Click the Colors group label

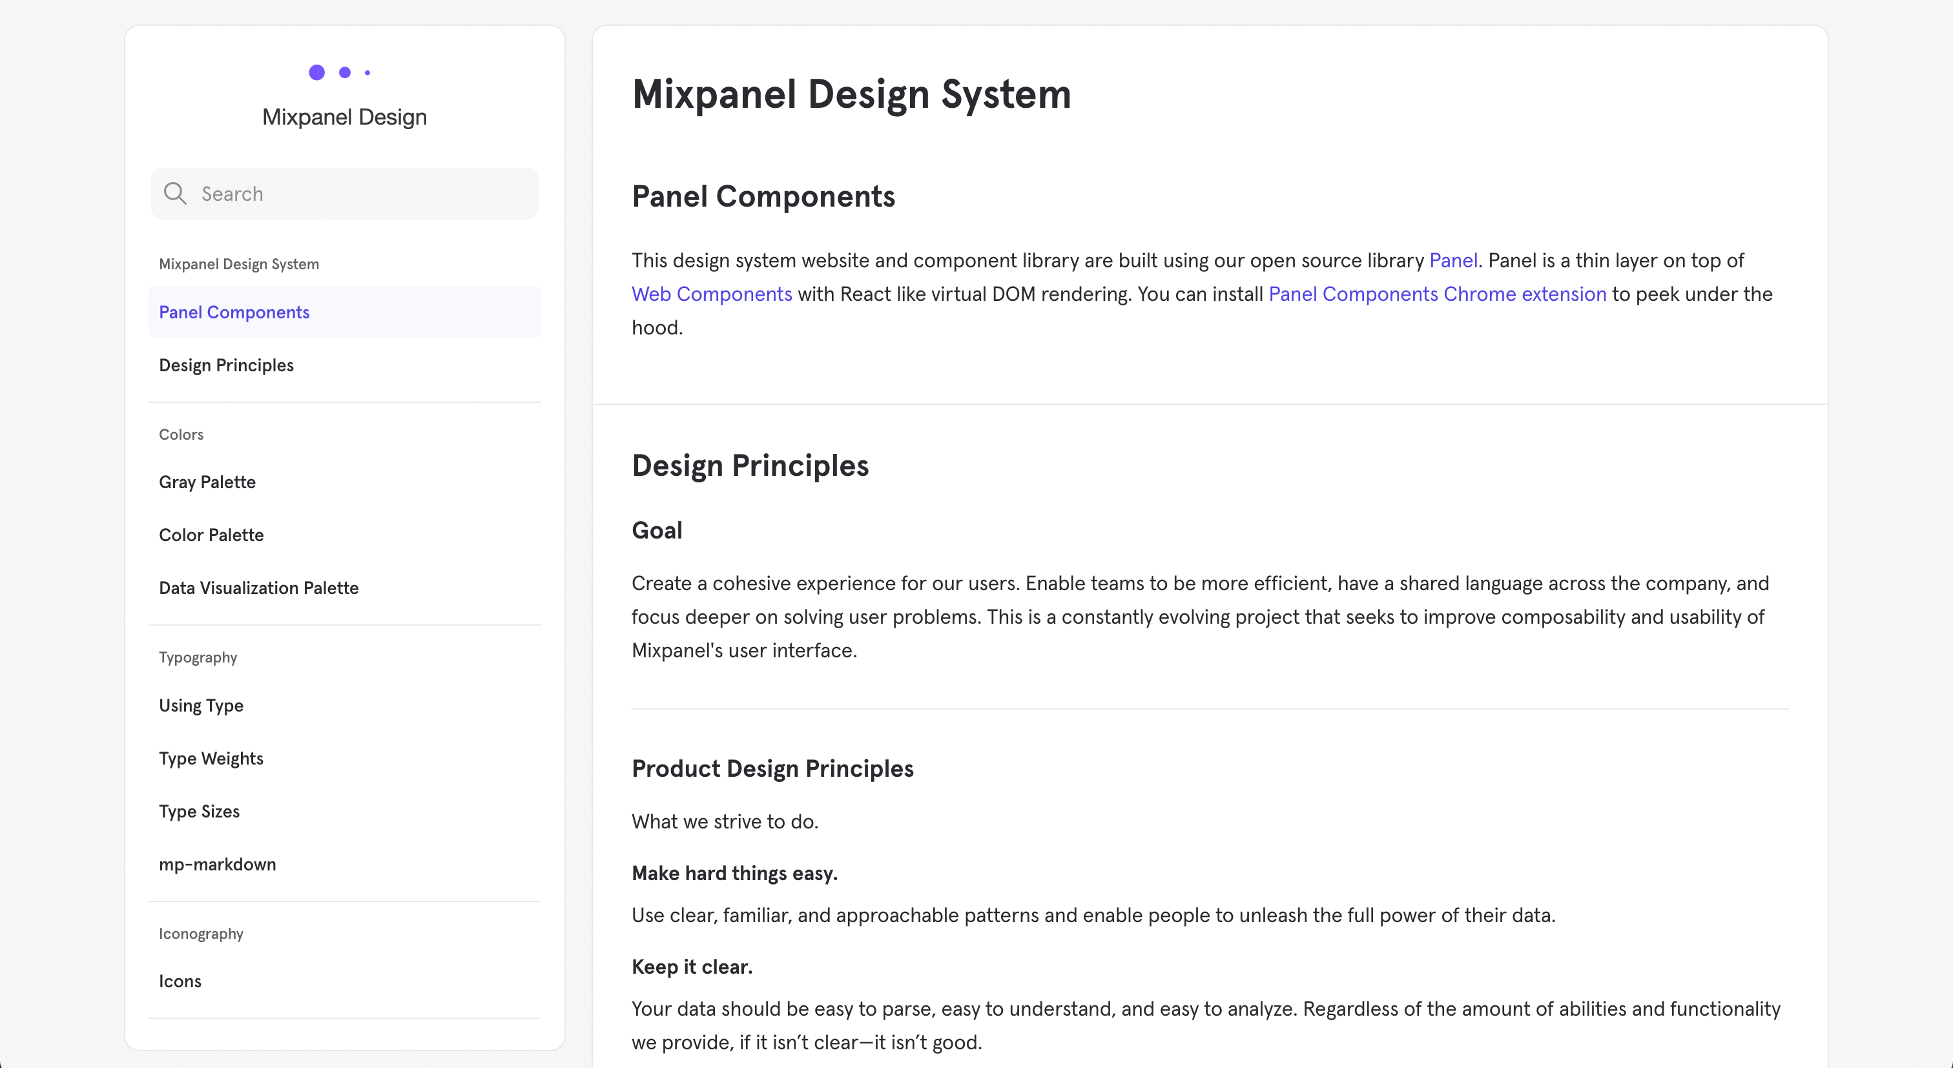click(x=181, y=435)
